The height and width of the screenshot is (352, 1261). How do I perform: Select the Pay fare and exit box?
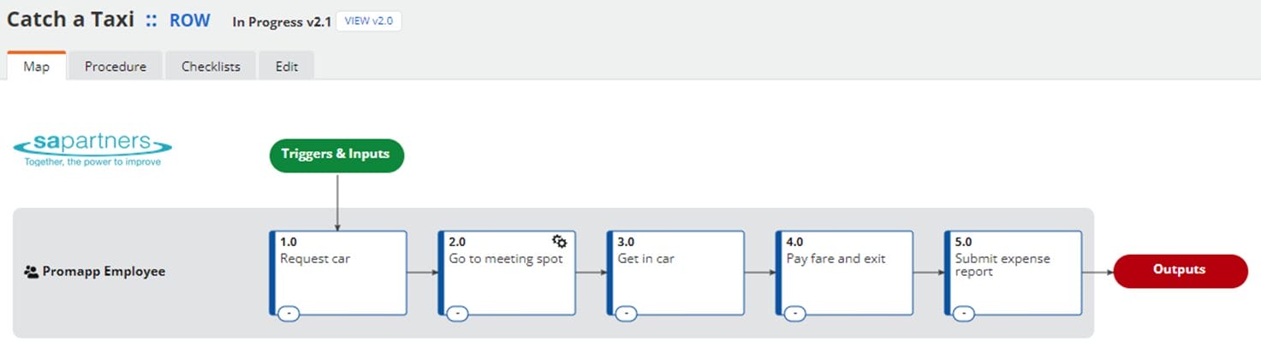[x=845, y=273]
